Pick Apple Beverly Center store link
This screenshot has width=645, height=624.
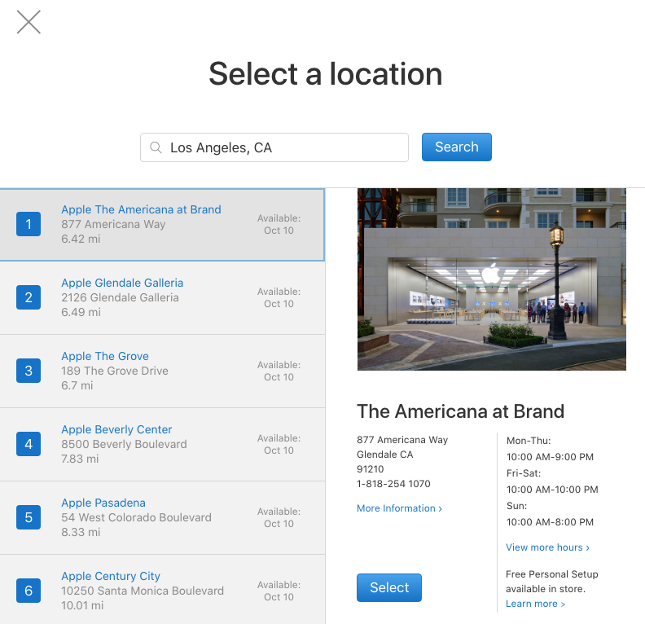(x=116, y=429)
